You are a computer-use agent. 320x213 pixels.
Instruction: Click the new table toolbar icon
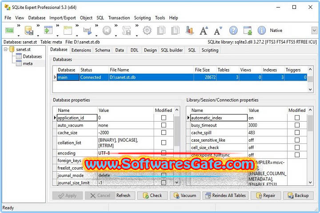pos(68,30)
